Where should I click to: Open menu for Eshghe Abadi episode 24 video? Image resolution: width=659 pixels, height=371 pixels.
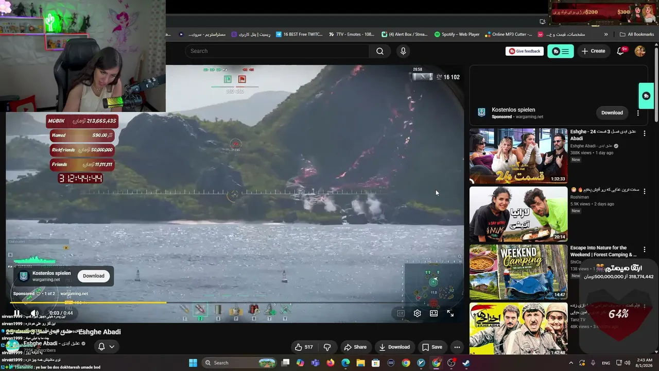pos(644,133)
